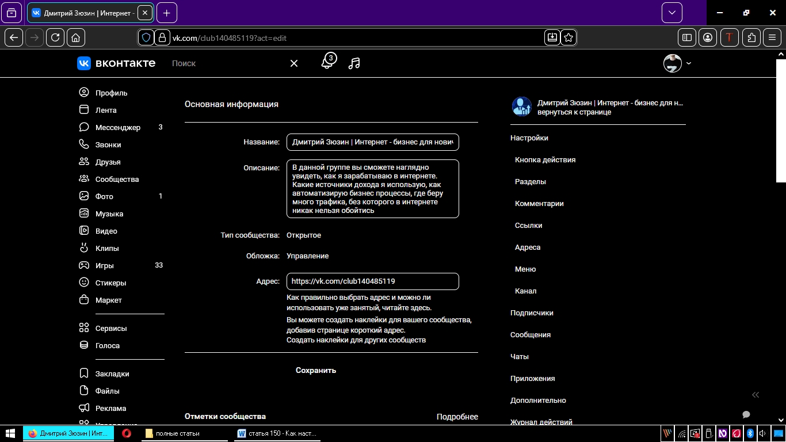The image size is (786, 442).
Task: Open Firefox list all tabs dropdown
Action: tap(671, 13)
